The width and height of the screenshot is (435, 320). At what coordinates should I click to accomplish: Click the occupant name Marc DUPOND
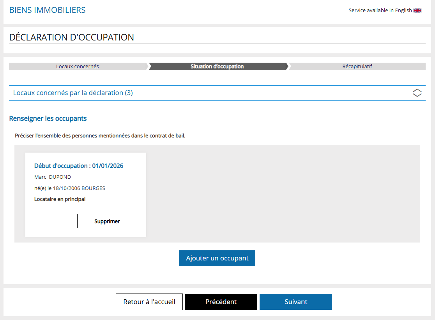click(53, 177)
